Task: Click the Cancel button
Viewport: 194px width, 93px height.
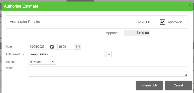Action: pos(178,85)
